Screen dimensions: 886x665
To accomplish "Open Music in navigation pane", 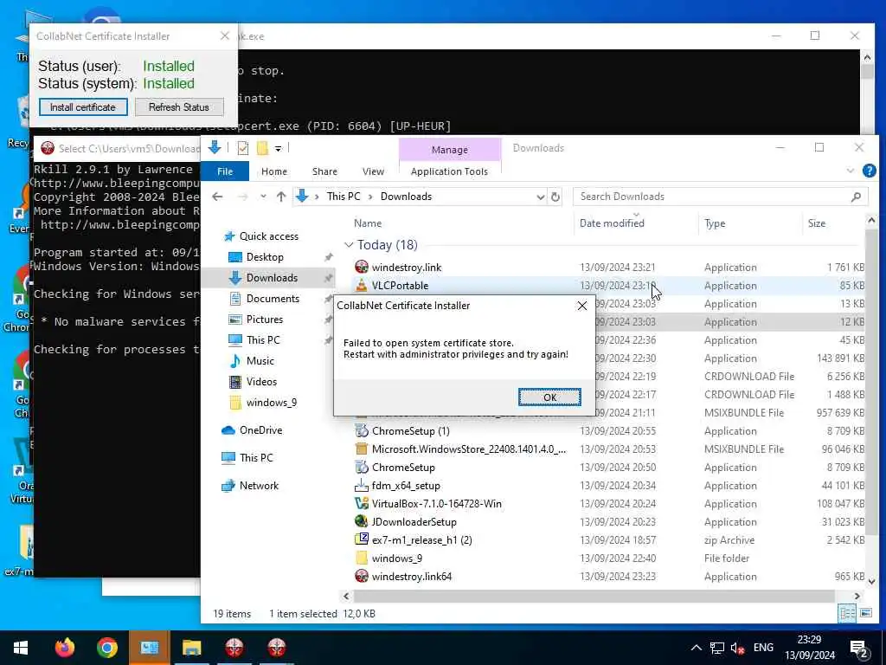I will 260,361.
